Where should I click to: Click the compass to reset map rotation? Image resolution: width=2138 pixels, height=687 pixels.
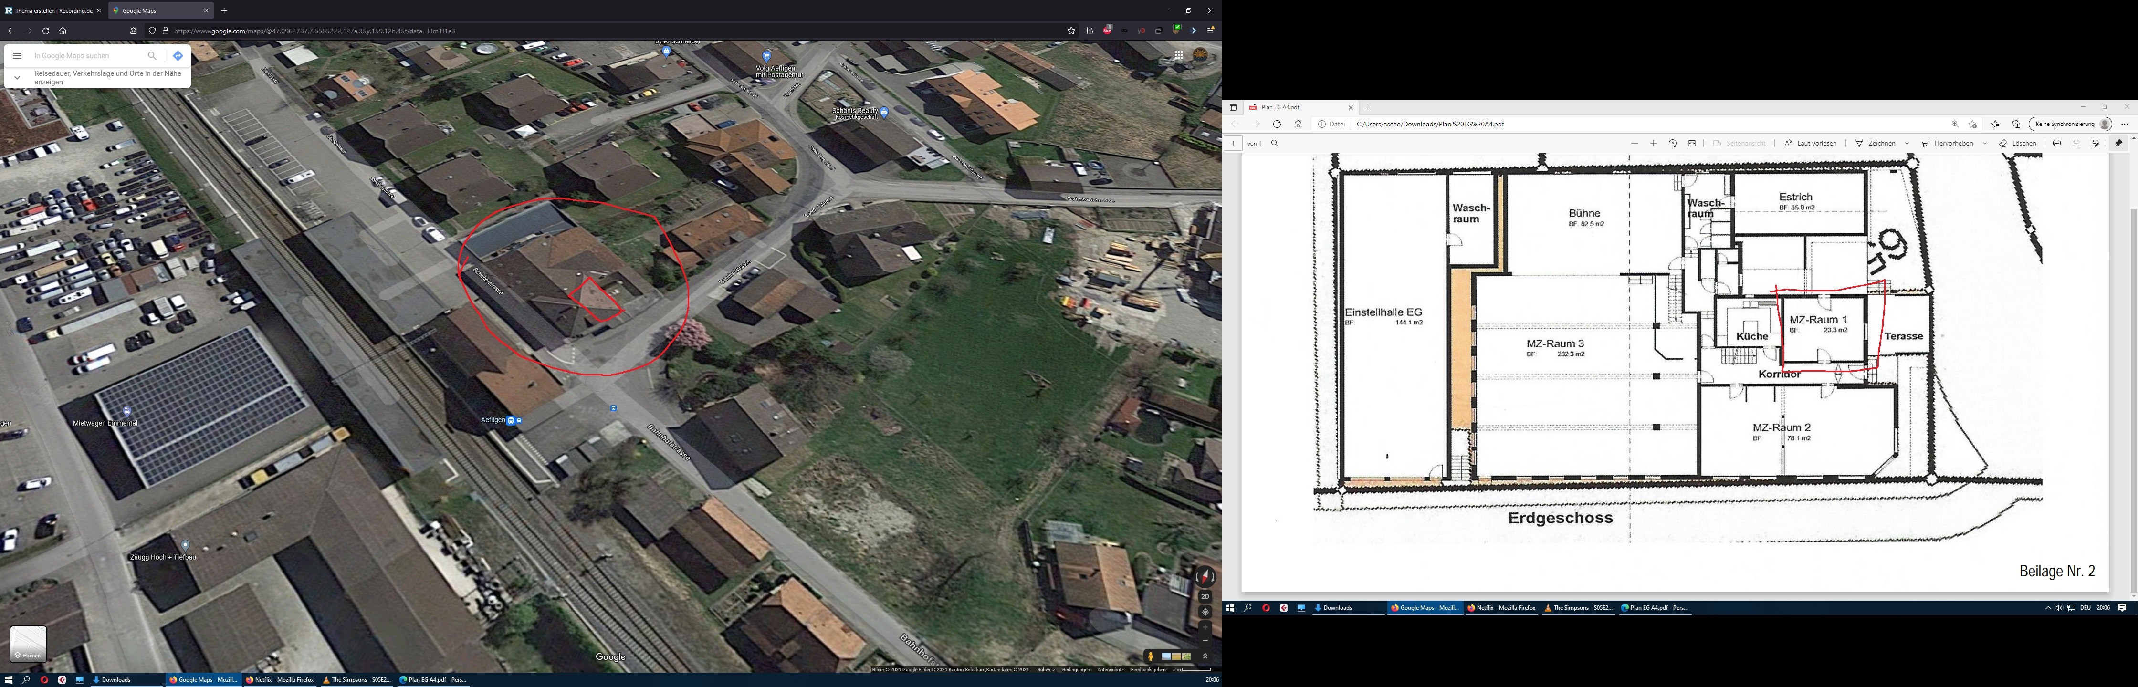point(1205,577)
